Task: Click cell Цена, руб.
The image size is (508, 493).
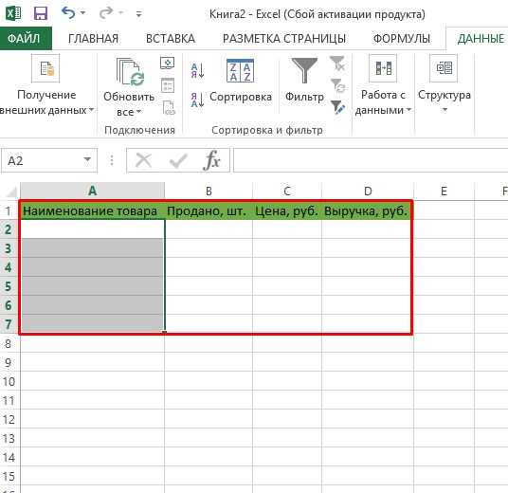Action: [287, 211]
